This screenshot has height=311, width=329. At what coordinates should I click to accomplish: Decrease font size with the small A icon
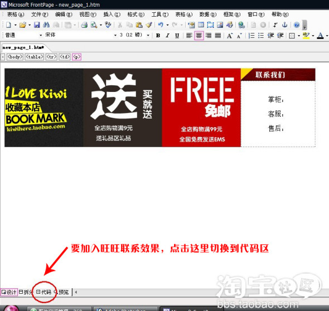pos(239,36)
